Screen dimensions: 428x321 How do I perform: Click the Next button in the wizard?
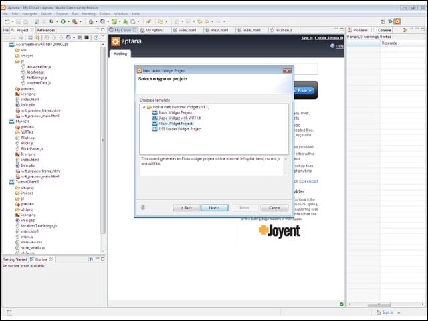215,208
